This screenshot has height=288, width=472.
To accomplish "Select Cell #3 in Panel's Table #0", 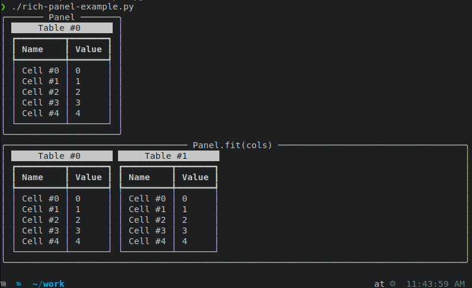I will click(41, 103).
